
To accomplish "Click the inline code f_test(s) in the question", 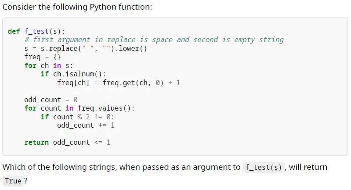I will [264, 168].
